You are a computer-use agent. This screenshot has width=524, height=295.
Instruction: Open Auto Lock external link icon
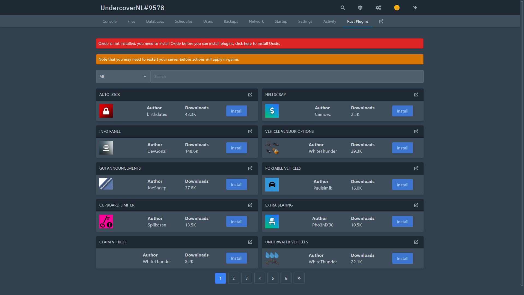(x=250, y=95)
